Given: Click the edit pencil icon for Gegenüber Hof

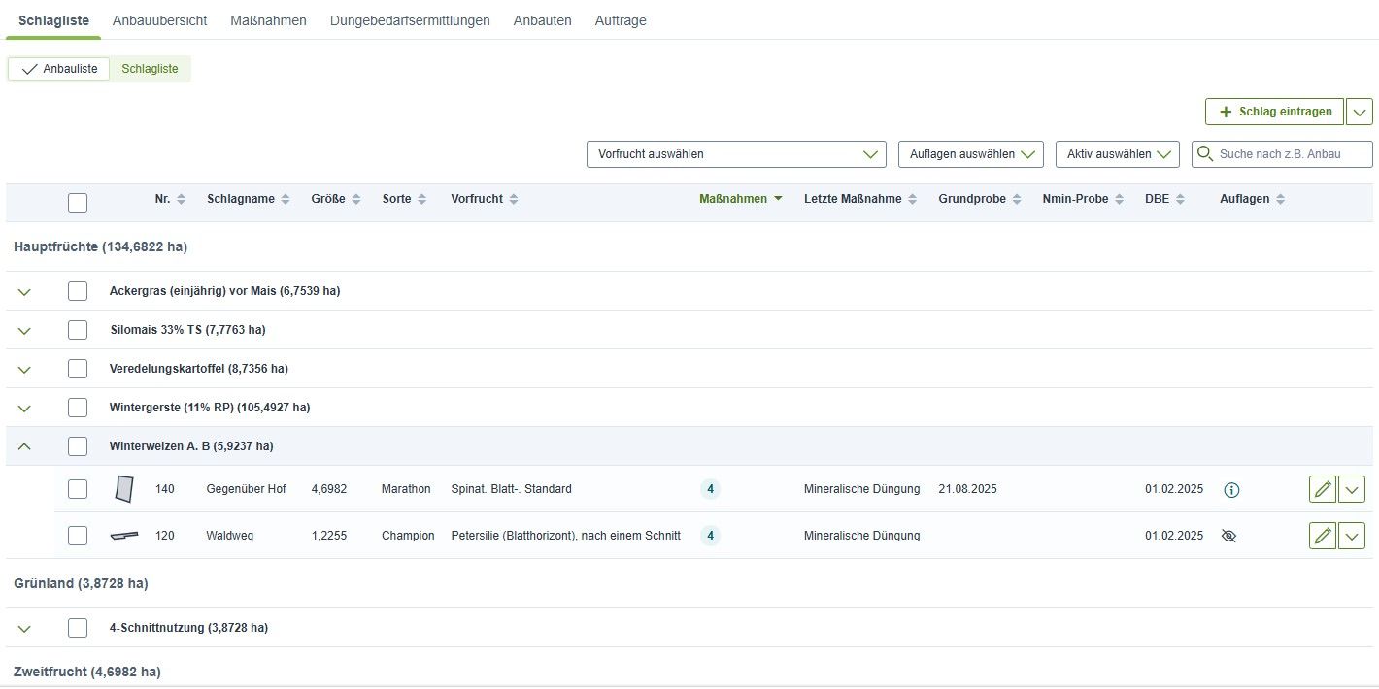Looking at the screenshot, I should coord(1322,489).
